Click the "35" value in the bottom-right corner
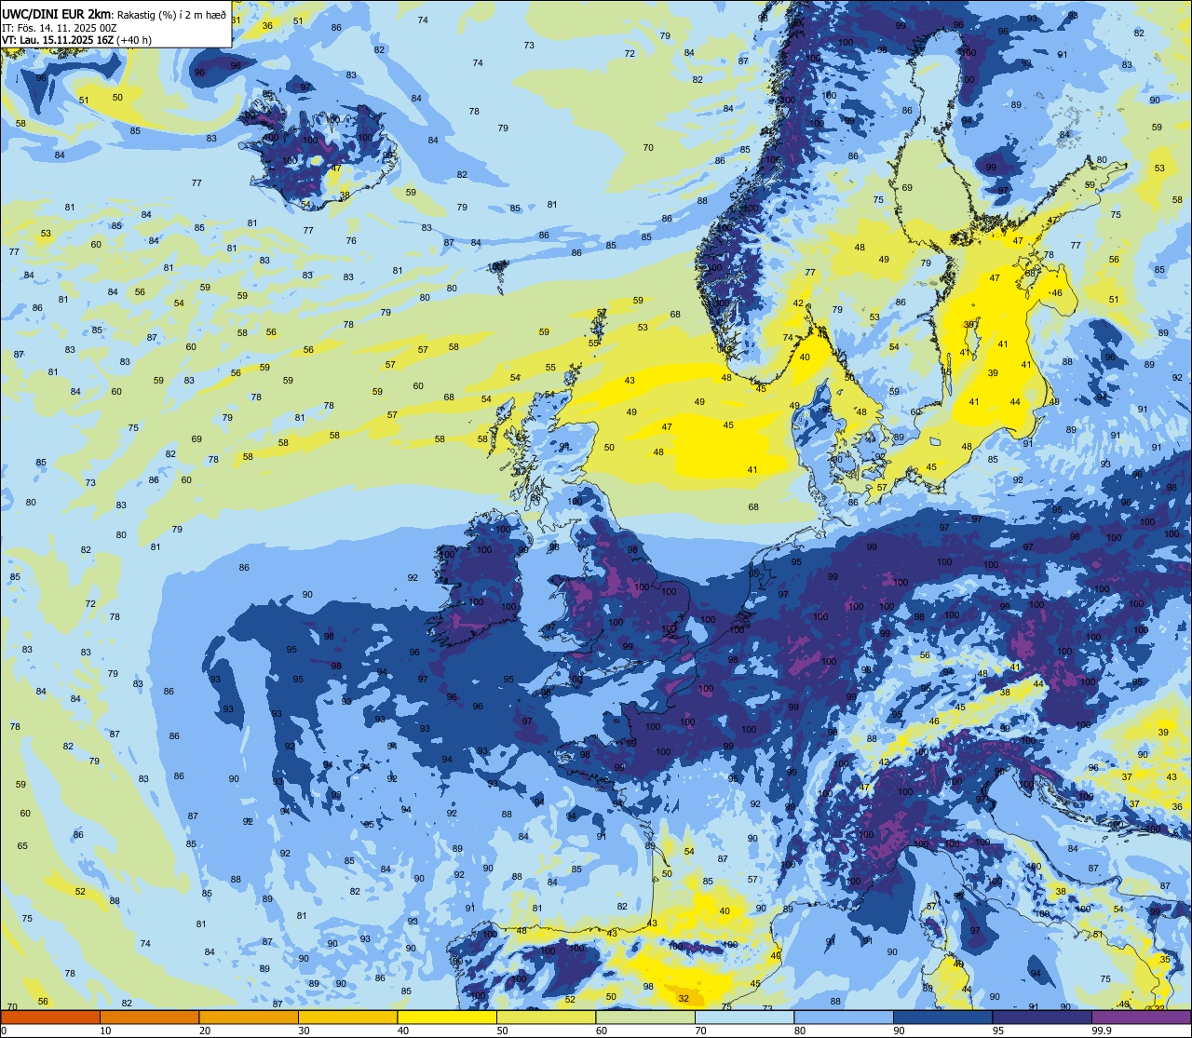1192x1038 pixels. point(1164,959)
